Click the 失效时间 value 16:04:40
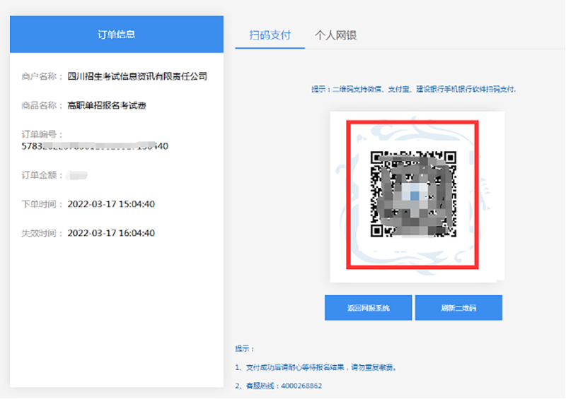 [x=111, y=233]
